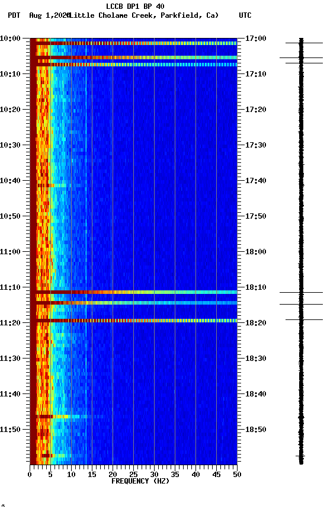Click the 30 Hz frequency axis label
The image size is (327, 512).
[154, 475]
